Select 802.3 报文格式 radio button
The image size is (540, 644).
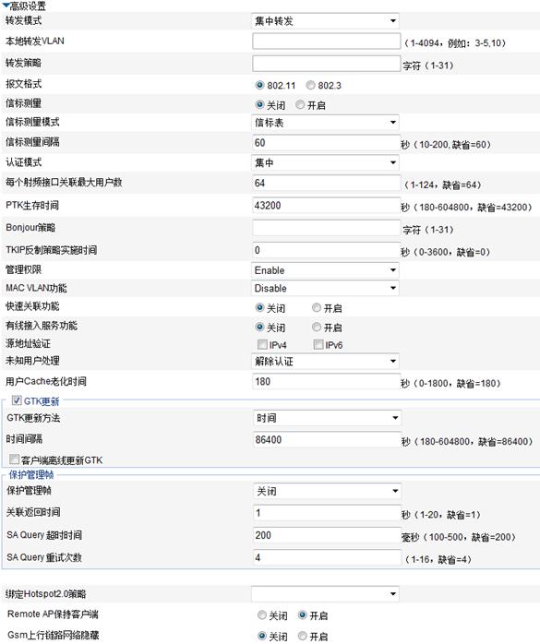coord(310,85)
